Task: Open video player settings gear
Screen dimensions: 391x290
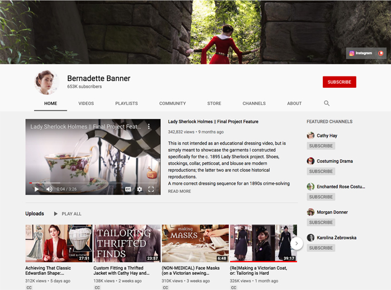Action: pyautogui.click(x=140, y=189)
